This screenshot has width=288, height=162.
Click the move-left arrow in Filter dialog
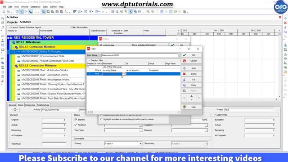[x=184, y=98]
